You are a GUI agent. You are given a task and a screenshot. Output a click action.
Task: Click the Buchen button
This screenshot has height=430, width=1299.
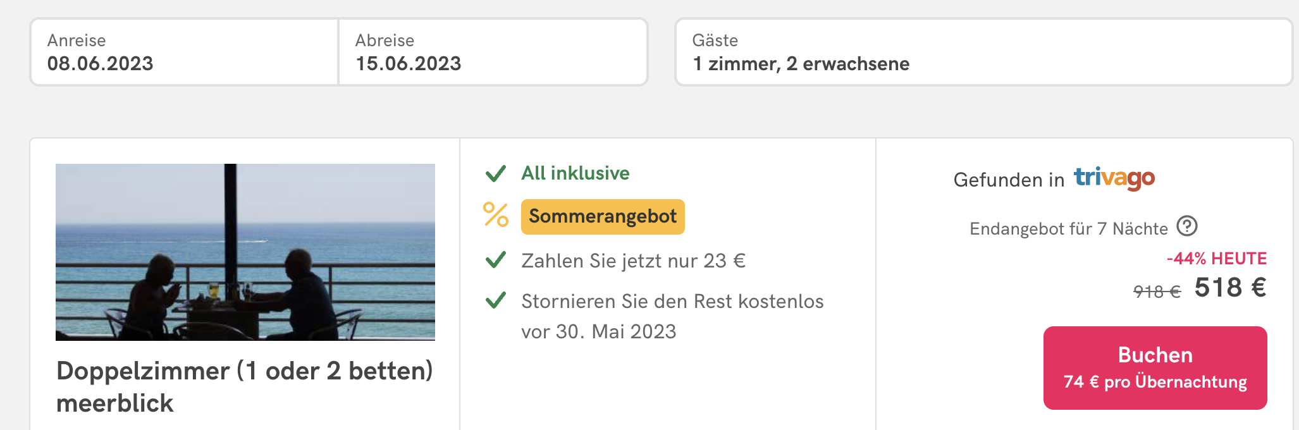pyautogui.click(x=1155, y=368)
